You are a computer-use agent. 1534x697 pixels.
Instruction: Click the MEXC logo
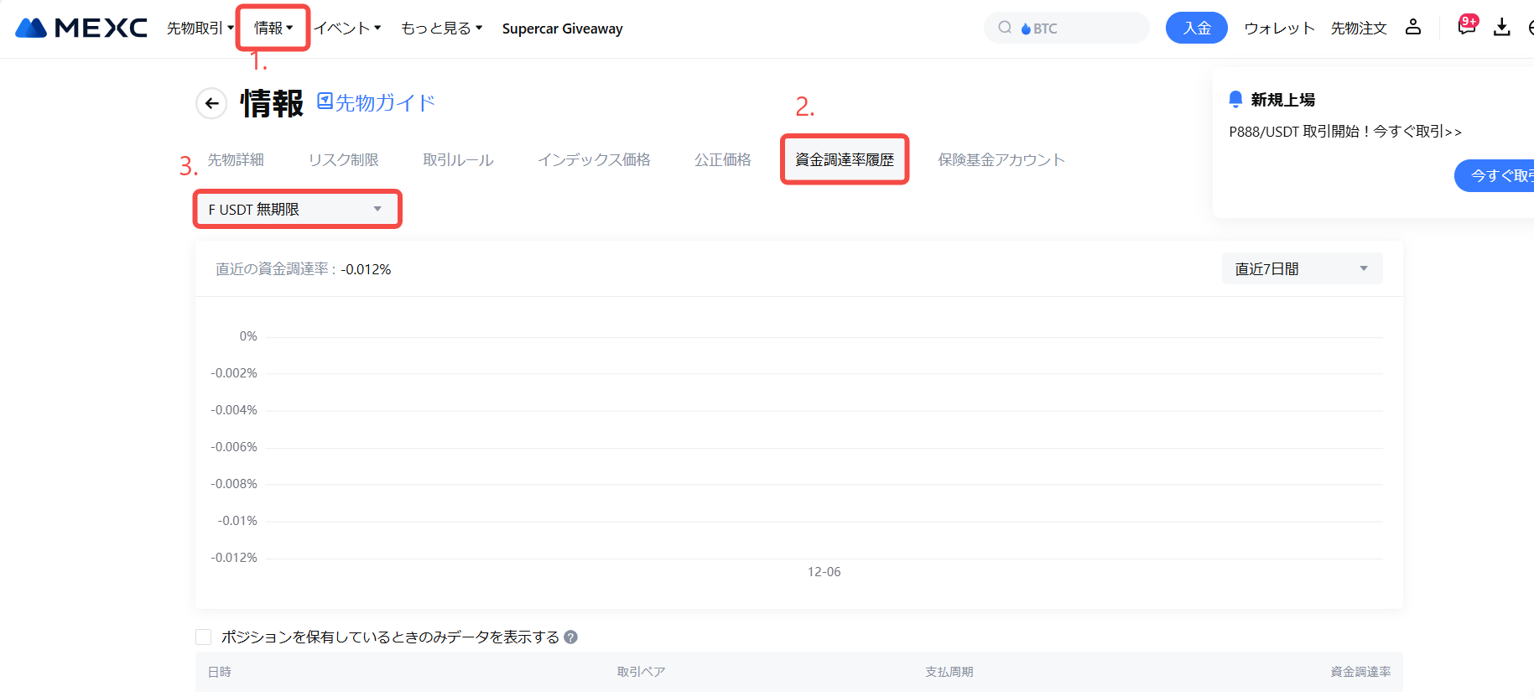pos(81,28)
